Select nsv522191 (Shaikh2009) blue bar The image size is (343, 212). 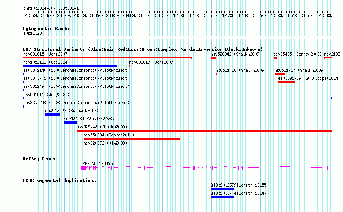tap(70, 123)
